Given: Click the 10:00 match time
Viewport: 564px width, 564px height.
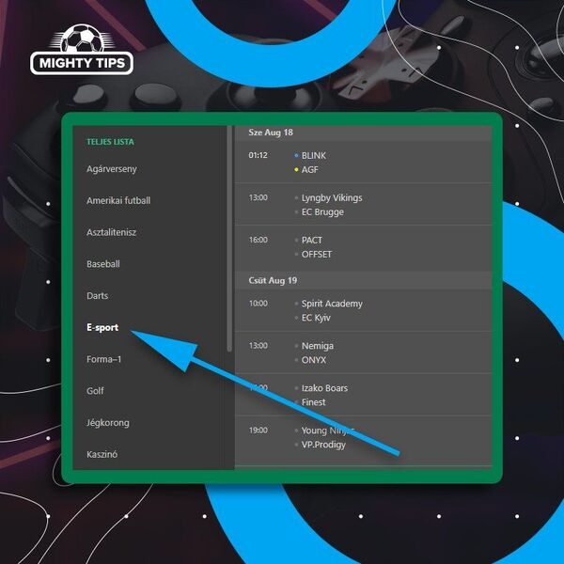Looking at the screenshot, I should [x=258, y=304].
